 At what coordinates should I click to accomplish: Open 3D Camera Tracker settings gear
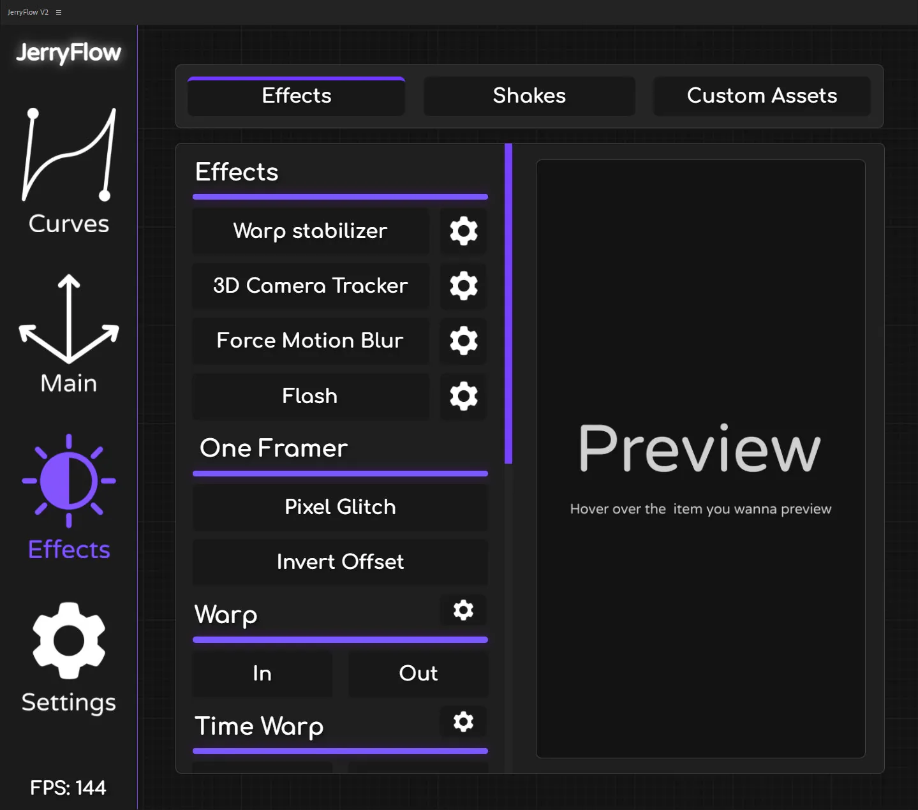pos(463,286)
